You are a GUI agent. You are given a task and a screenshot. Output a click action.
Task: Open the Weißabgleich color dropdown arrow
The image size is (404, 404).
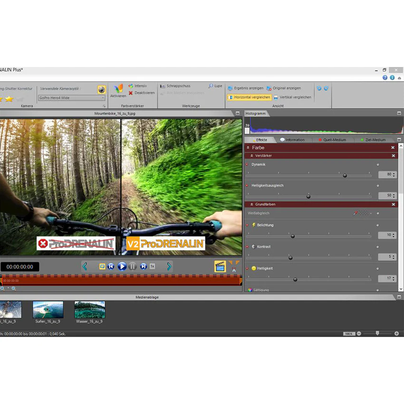tap(371, 213)
